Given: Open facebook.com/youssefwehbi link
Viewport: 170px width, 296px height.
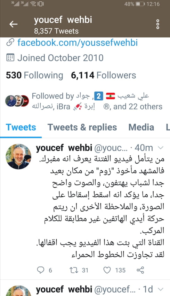Looking at the screenshot, I should 78,42.
